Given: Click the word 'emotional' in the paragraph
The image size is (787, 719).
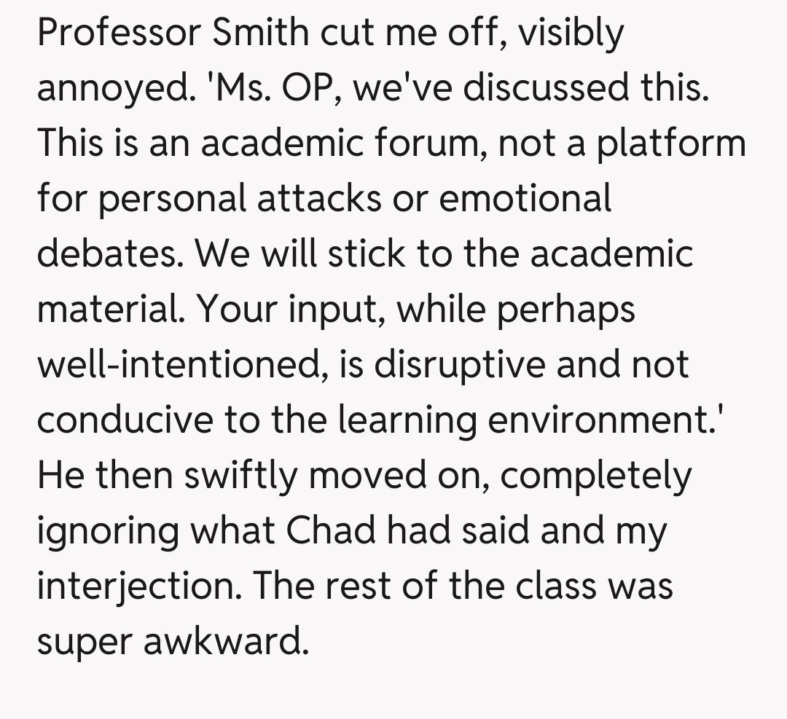Looking at the screenshot, I should 525,198.
